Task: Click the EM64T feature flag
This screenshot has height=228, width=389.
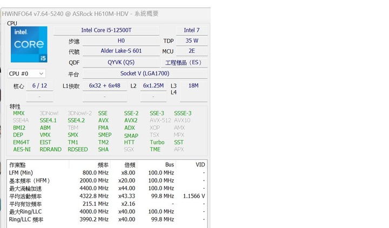Action: click(21, 143)
